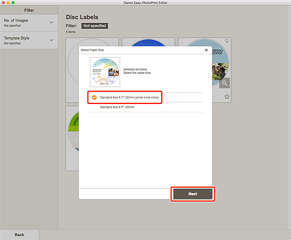This screenshot has width=291, height=240.
Task: Click the Filter panel header
Action: coord(29,10)
